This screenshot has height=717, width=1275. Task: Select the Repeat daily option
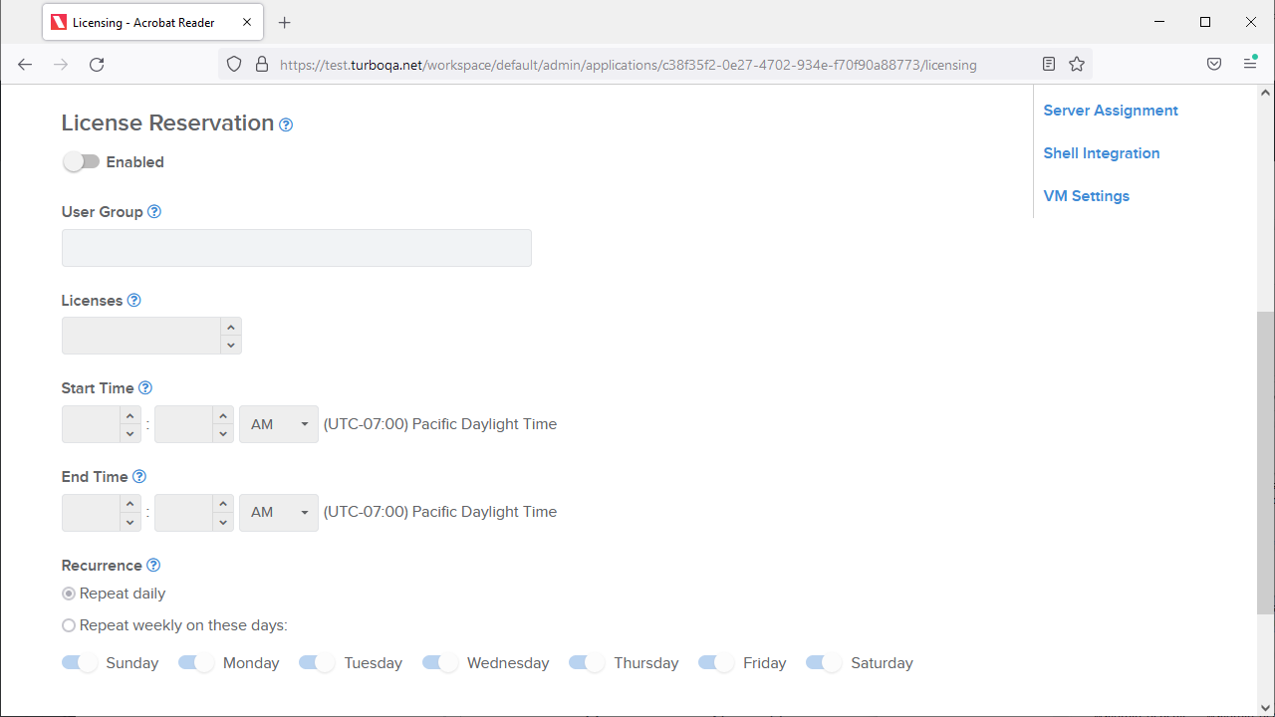point(69,594)
